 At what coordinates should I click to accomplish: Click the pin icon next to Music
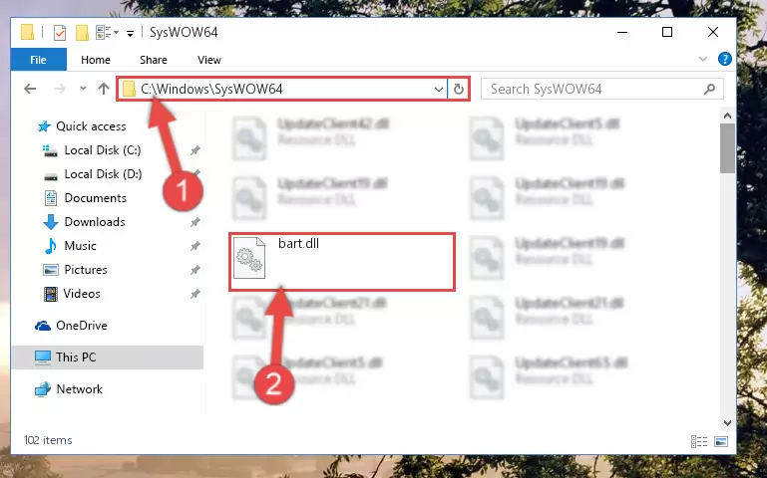(195, 246)
